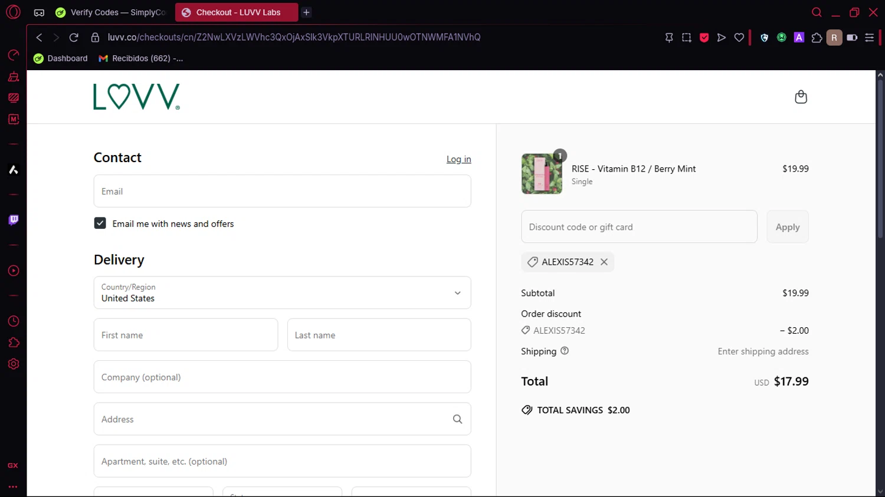The image size is (885, 497).
Task: Click the GX logo in sidebar
Action: [13, 465]
